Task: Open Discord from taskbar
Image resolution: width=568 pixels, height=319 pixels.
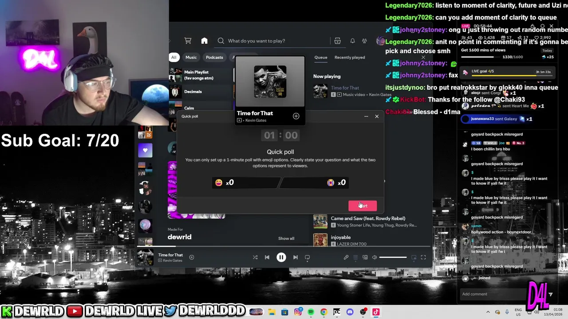Action: click(x=350, y=312)
